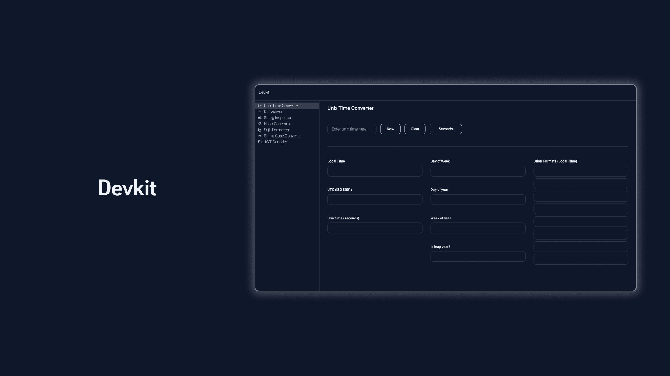Viewport: 670px width, 376px height.
Task: Click the Hash Generator icon
Action: coord(260,124)
